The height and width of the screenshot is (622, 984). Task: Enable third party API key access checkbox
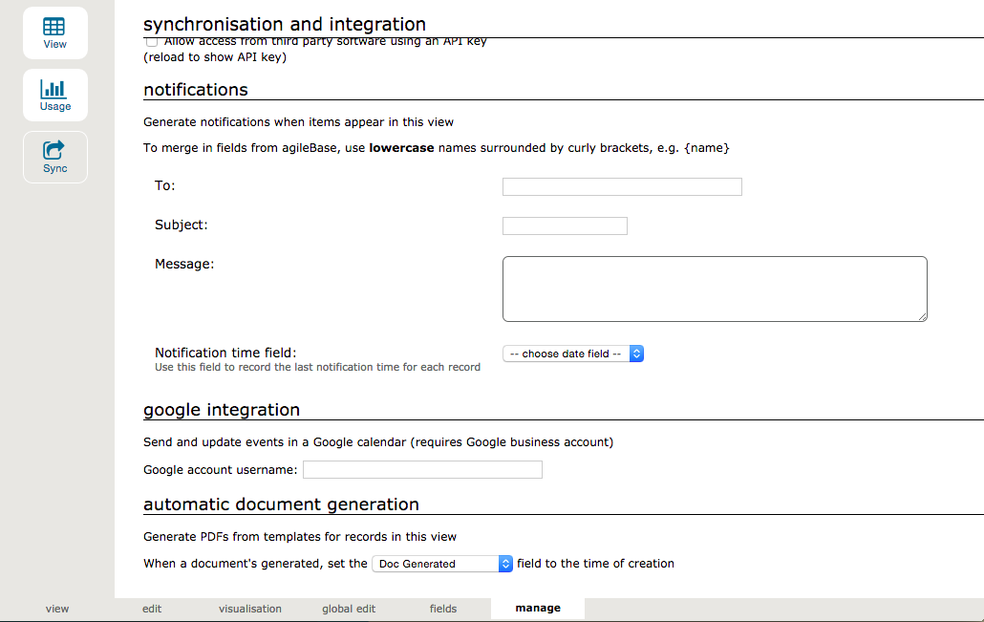[x=152, y=42]
